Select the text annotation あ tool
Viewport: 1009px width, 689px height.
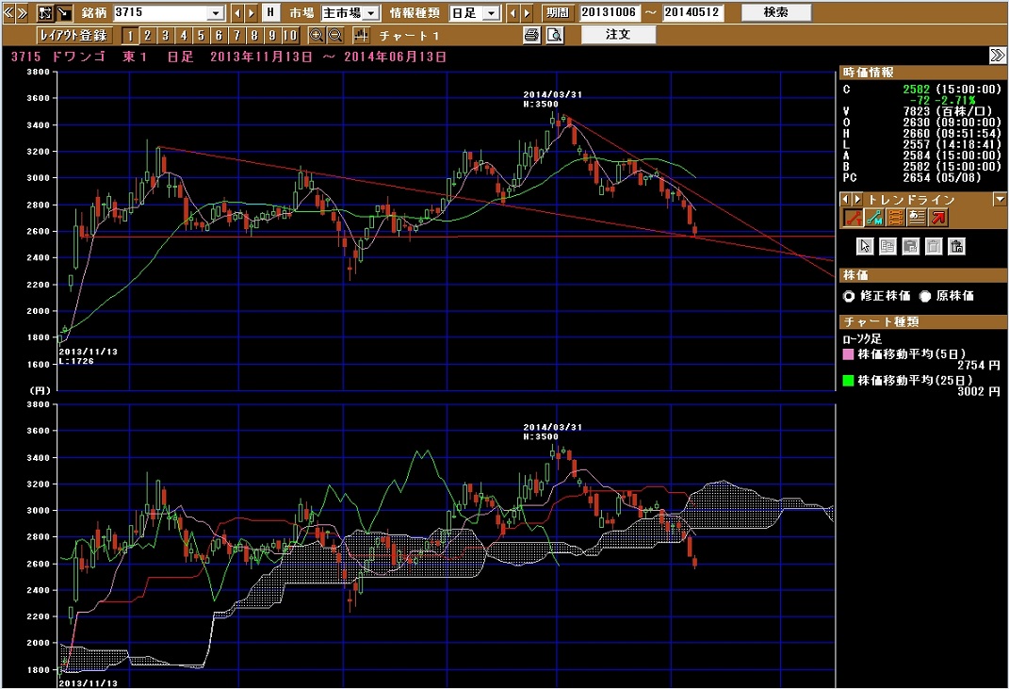tap(917, 218)
